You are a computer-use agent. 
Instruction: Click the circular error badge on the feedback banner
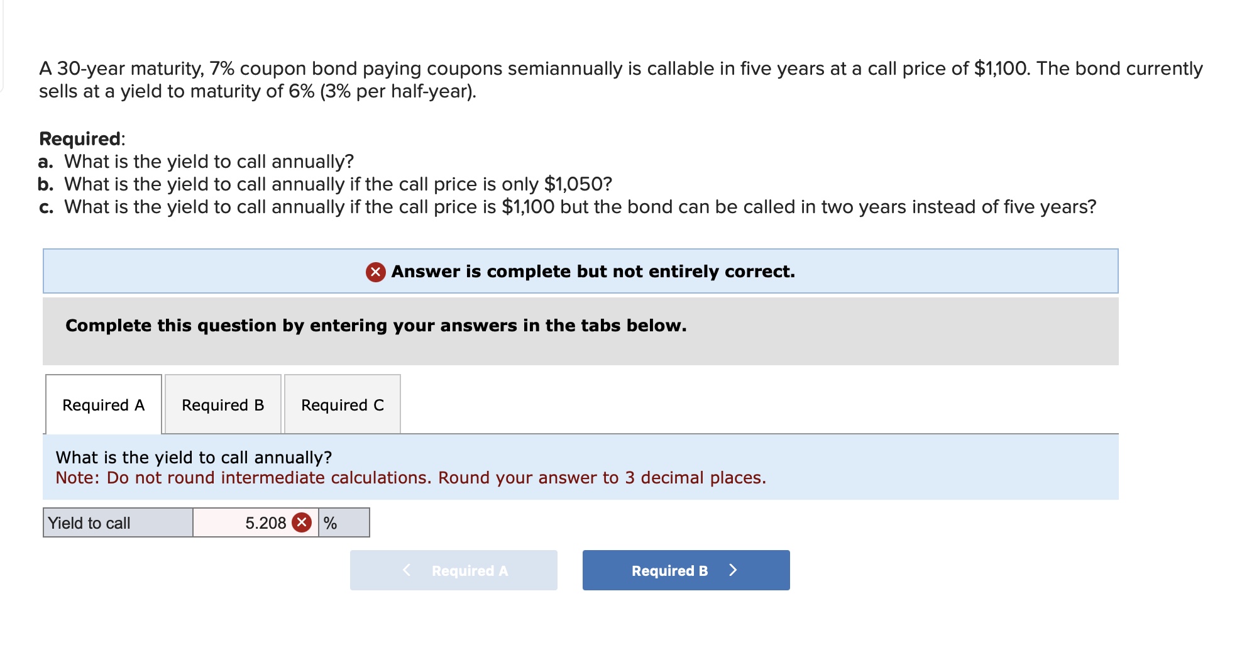376,272
